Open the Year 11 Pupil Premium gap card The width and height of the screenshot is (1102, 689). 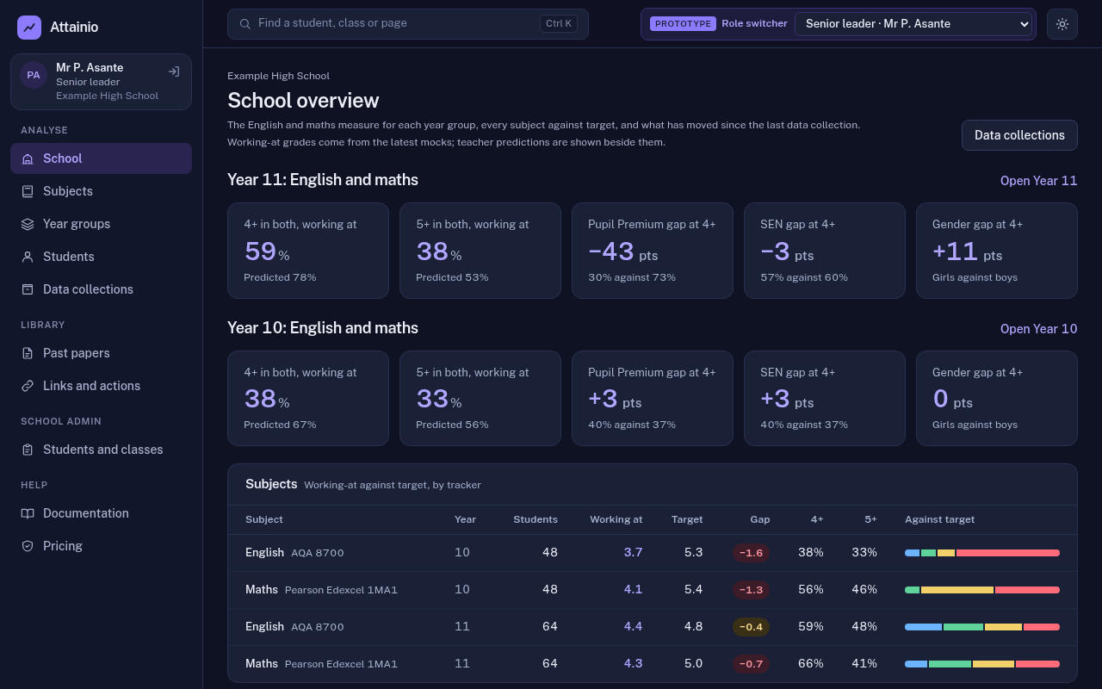pyautogui.click(x=653, y=251)
